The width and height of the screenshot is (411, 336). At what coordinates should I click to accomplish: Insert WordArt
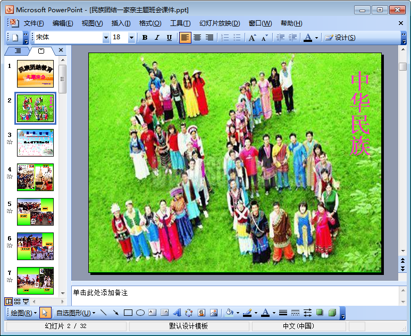pyautogui.click(x=177, y=313)
